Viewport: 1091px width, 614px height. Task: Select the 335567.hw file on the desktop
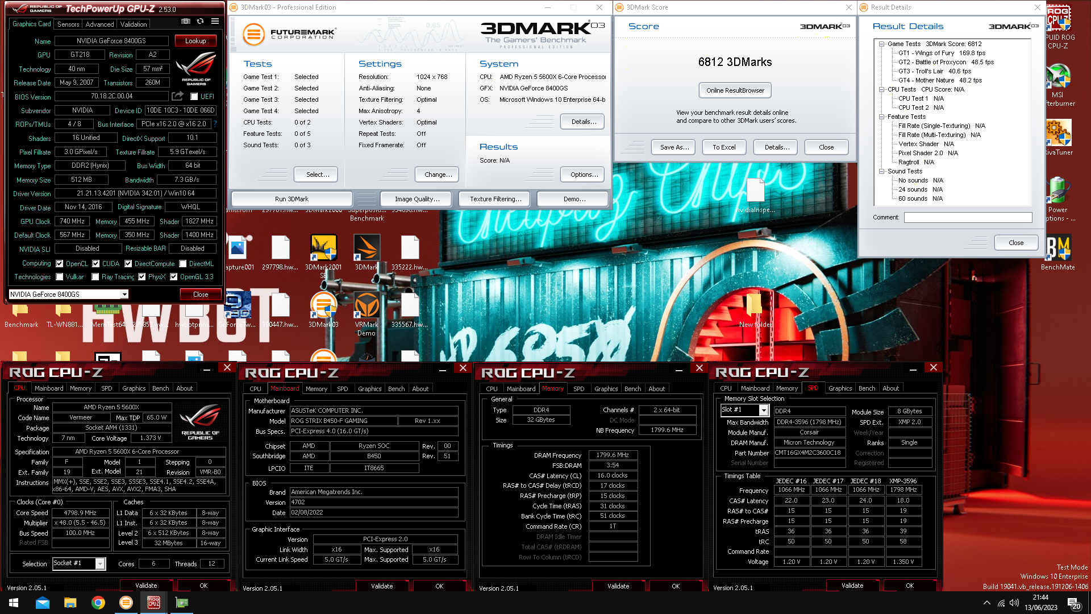coord(409,310)
